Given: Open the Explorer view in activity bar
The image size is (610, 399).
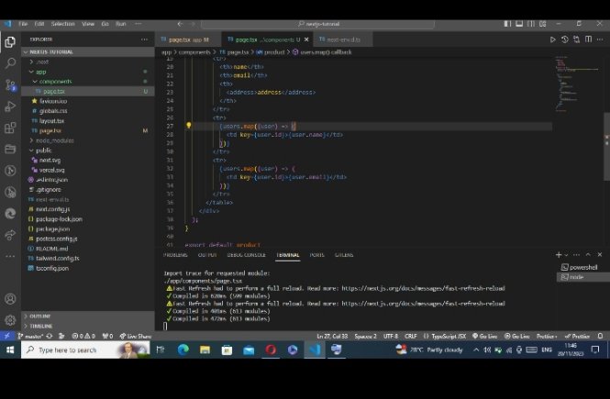Looking at the screenshot, I should 10,41.
